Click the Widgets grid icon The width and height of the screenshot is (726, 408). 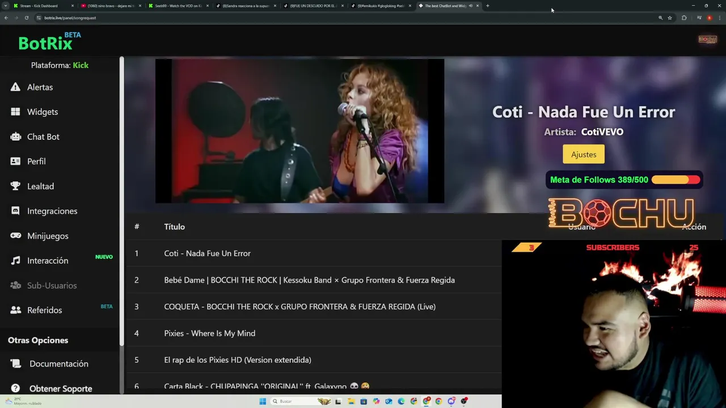(x=15, y=112)
